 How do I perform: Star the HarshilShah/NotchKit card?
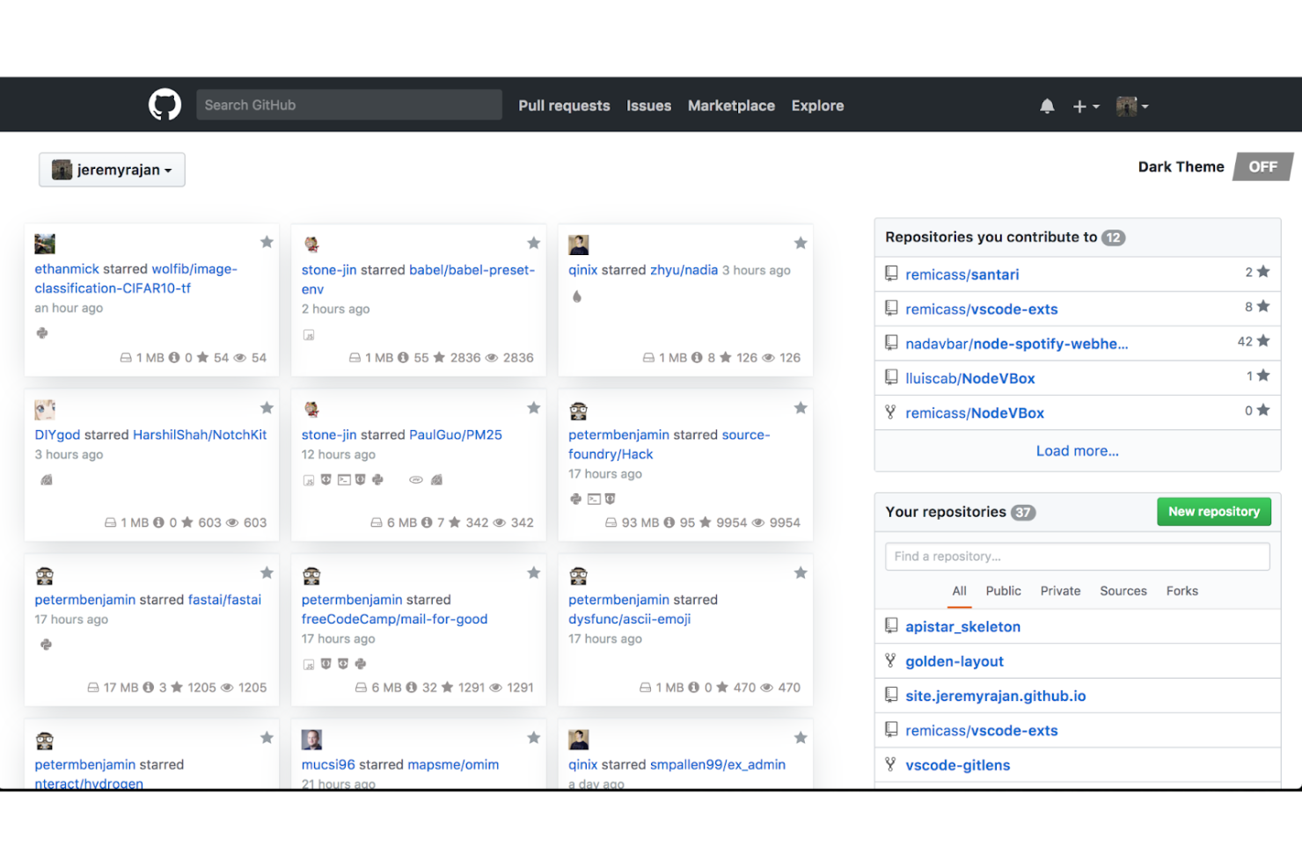(267, 407)
